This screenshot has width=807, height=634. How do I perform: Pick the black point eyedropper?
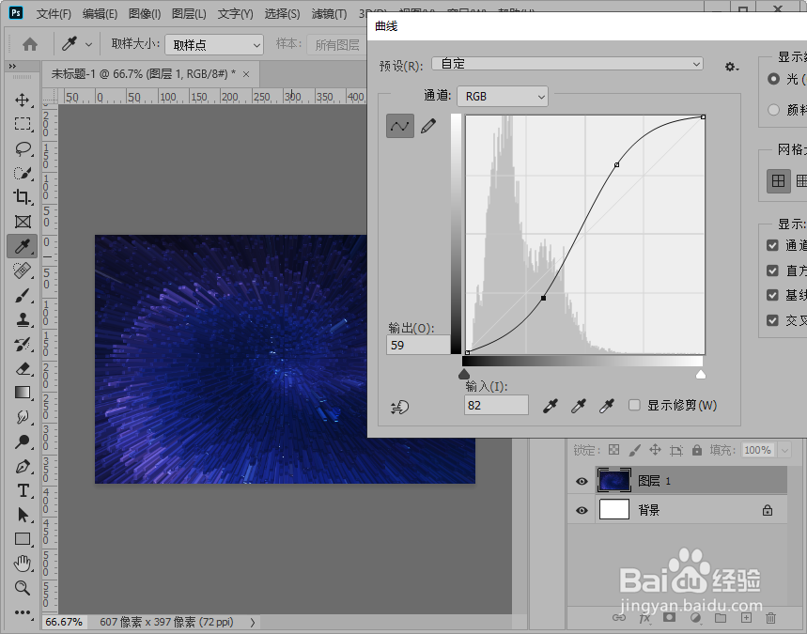pos(551,406)
